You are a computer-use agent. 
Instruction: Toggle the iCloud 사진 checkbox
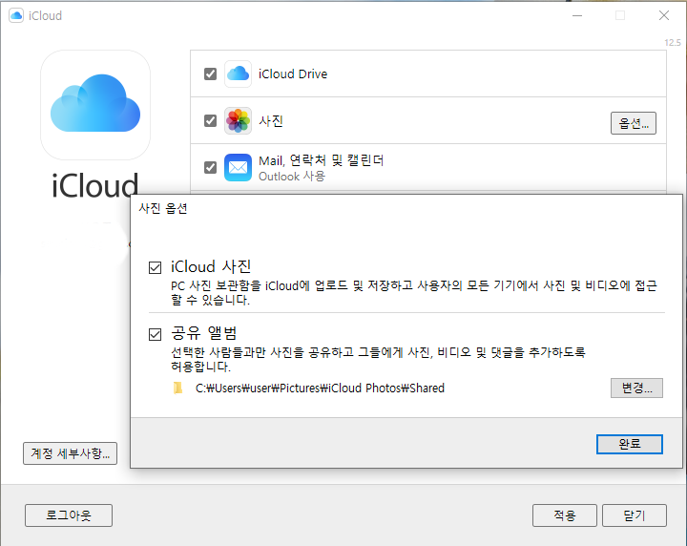pos(156,267)
